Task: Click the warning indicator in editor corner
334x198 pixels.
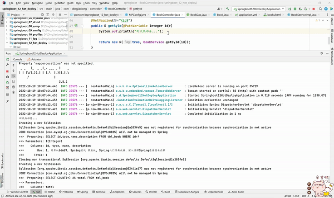Action: pyautogui.click(x=318, y=20)
